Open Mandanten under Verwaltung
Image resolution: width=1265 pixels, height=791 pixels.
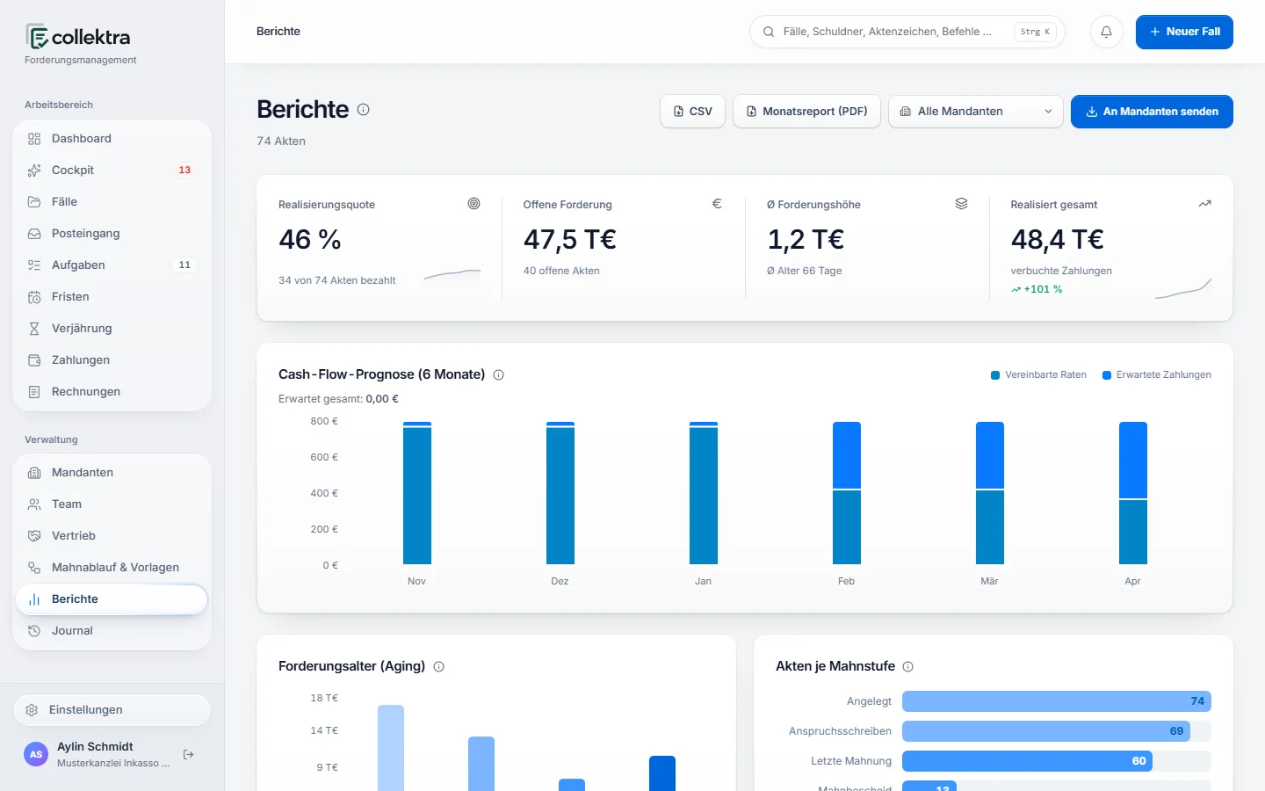(x=112, y=473)
